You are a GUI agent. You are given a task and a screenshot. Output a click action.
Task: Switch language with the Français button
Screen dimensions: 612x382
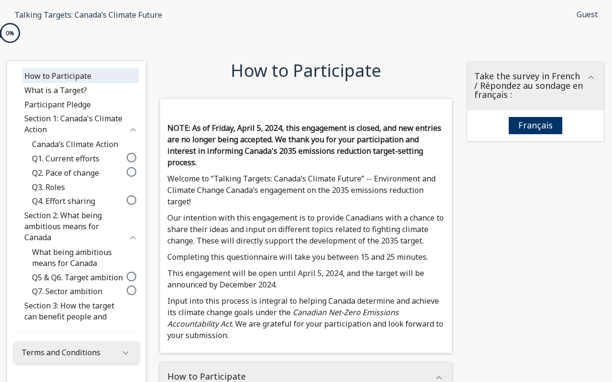pos(535,126)
